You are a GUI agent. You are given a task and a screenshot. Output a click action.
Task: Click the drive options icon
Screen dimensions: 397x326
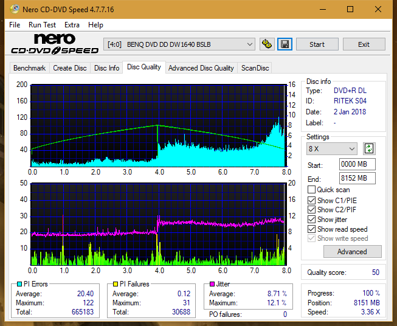267,44
